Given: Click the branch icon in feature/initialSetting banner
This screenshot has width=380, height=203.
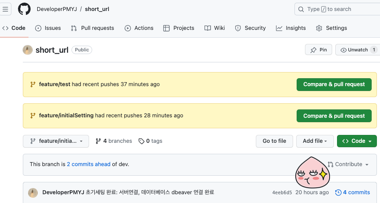Looking at the screenshot, I should 33,116.
